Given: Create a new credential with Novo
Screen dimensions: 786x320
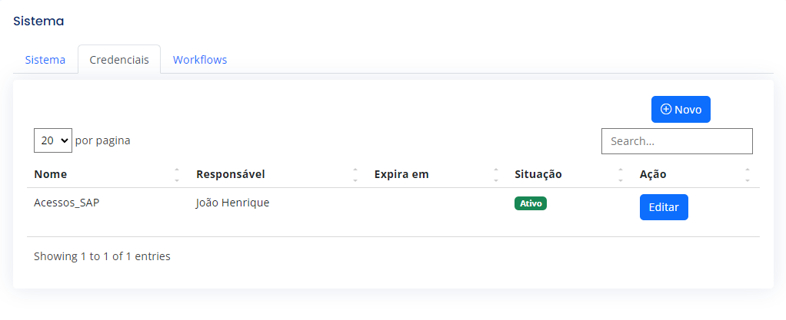Looking at the screenshot, I should pos(681,109).
